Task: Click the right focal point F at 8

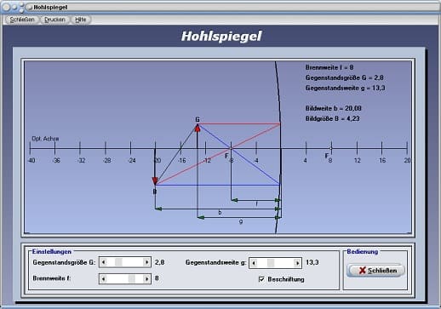Action: point(331,148)
